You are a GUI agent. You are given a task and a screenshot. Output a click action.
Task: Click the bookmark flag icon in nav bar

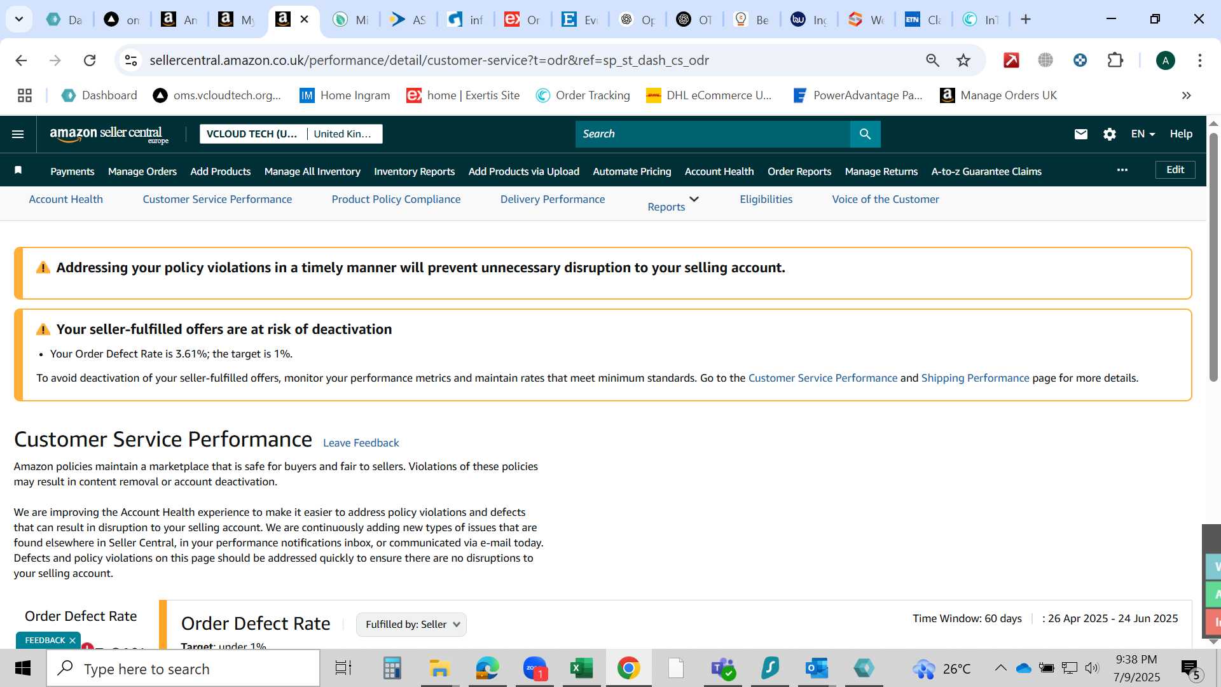point(18,170)
